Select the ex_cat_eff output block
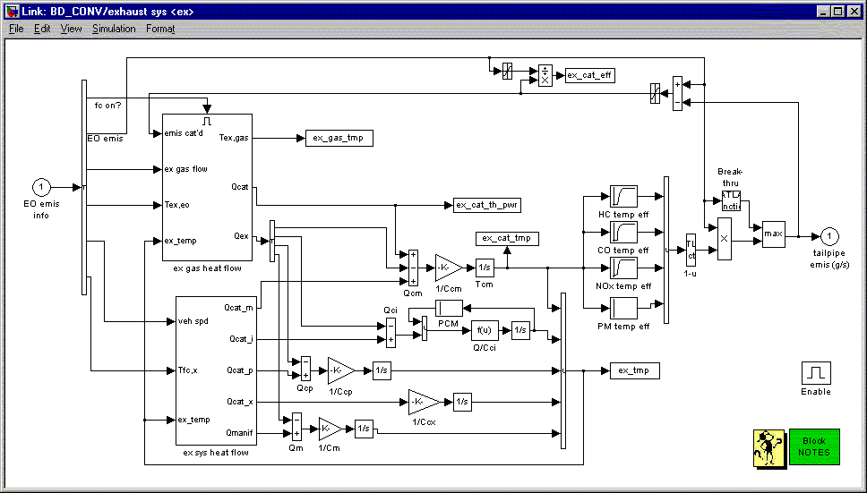 pos(590,75)
